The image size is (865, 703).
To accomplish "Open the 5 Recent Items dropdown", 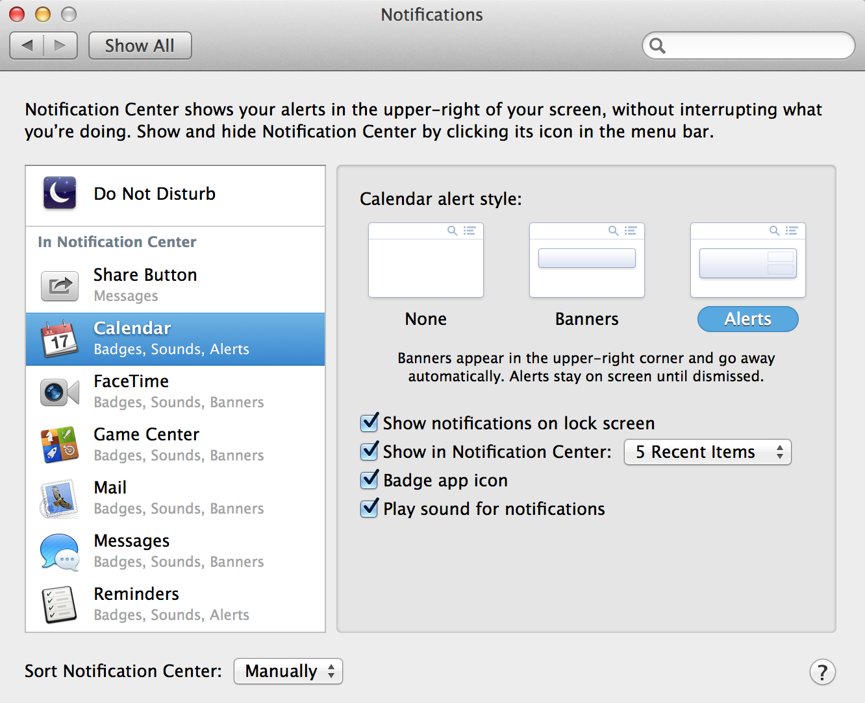I will [x=708, y=452].
